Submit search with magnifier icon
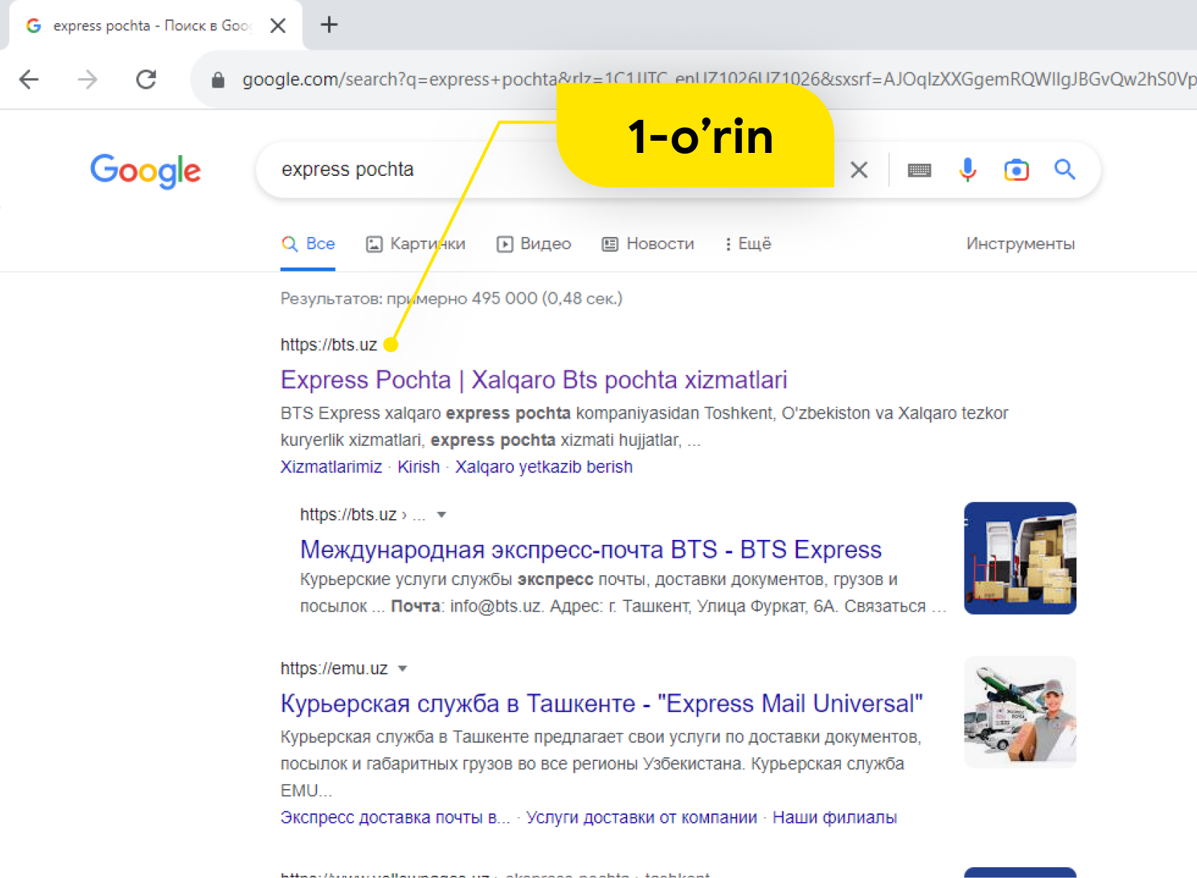 click(1064, 169)
